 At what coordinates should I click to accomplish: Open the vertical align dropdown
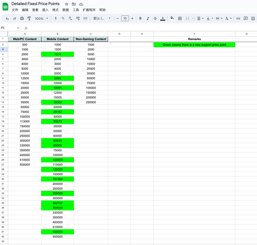point(210,18)
